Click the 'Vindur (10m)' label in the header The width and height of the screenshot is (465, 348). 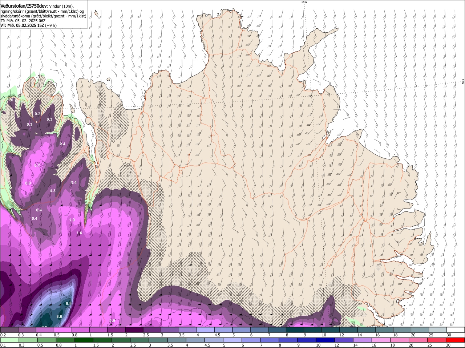tap(61, 6)
